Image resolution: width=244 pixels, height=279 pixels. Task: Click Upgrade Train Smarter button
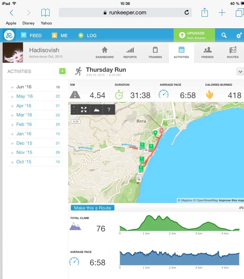194,35
